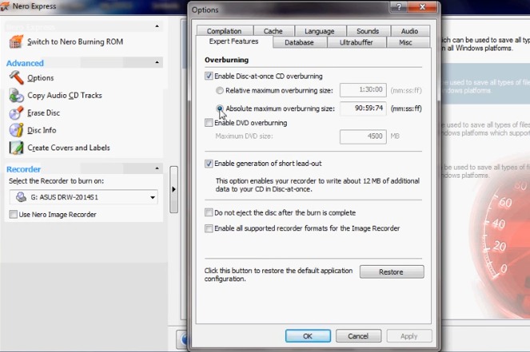The height and width of the screenshot is (352, 530).
Task: Collapse the top Nero Express panel arrow
Action: tap(157, 26)
